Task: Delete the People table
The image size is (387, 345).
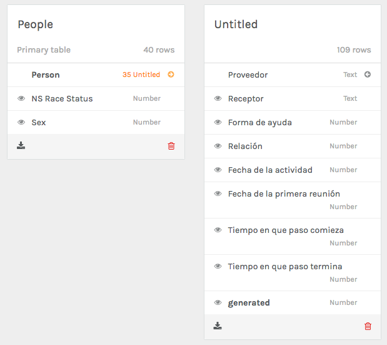Action: (171, 146)
